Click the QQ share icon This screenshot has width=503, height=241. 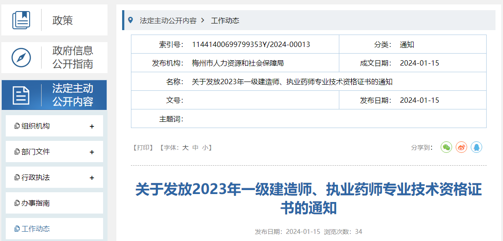coord(476,147)
